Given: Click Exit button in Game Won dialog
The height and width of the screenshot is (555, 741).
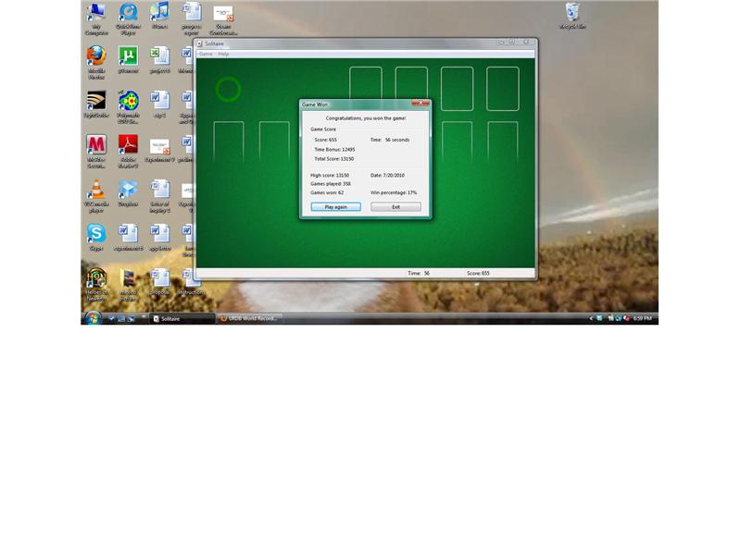Looking at the screenshot, I should pos(396,207).
